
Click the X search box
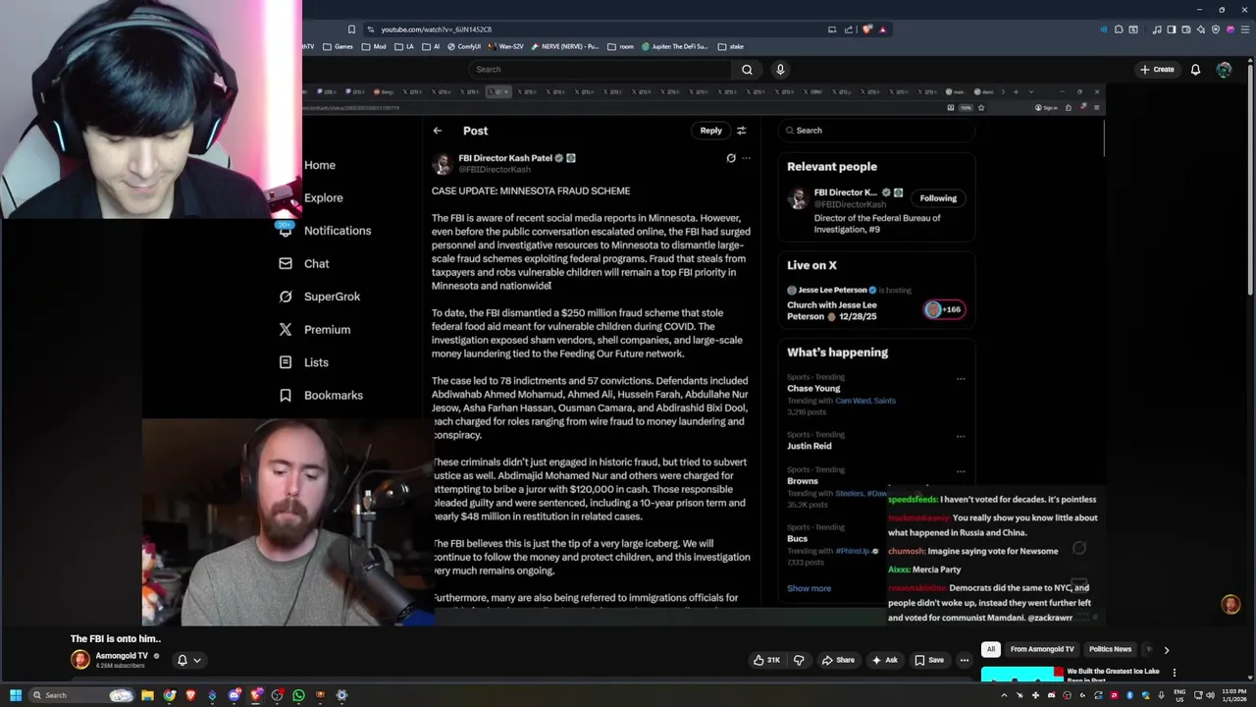click(876, 131)
